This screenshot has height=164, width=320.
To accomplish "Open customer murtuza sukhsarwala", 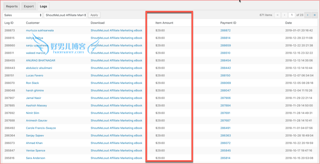I will 40,30.
